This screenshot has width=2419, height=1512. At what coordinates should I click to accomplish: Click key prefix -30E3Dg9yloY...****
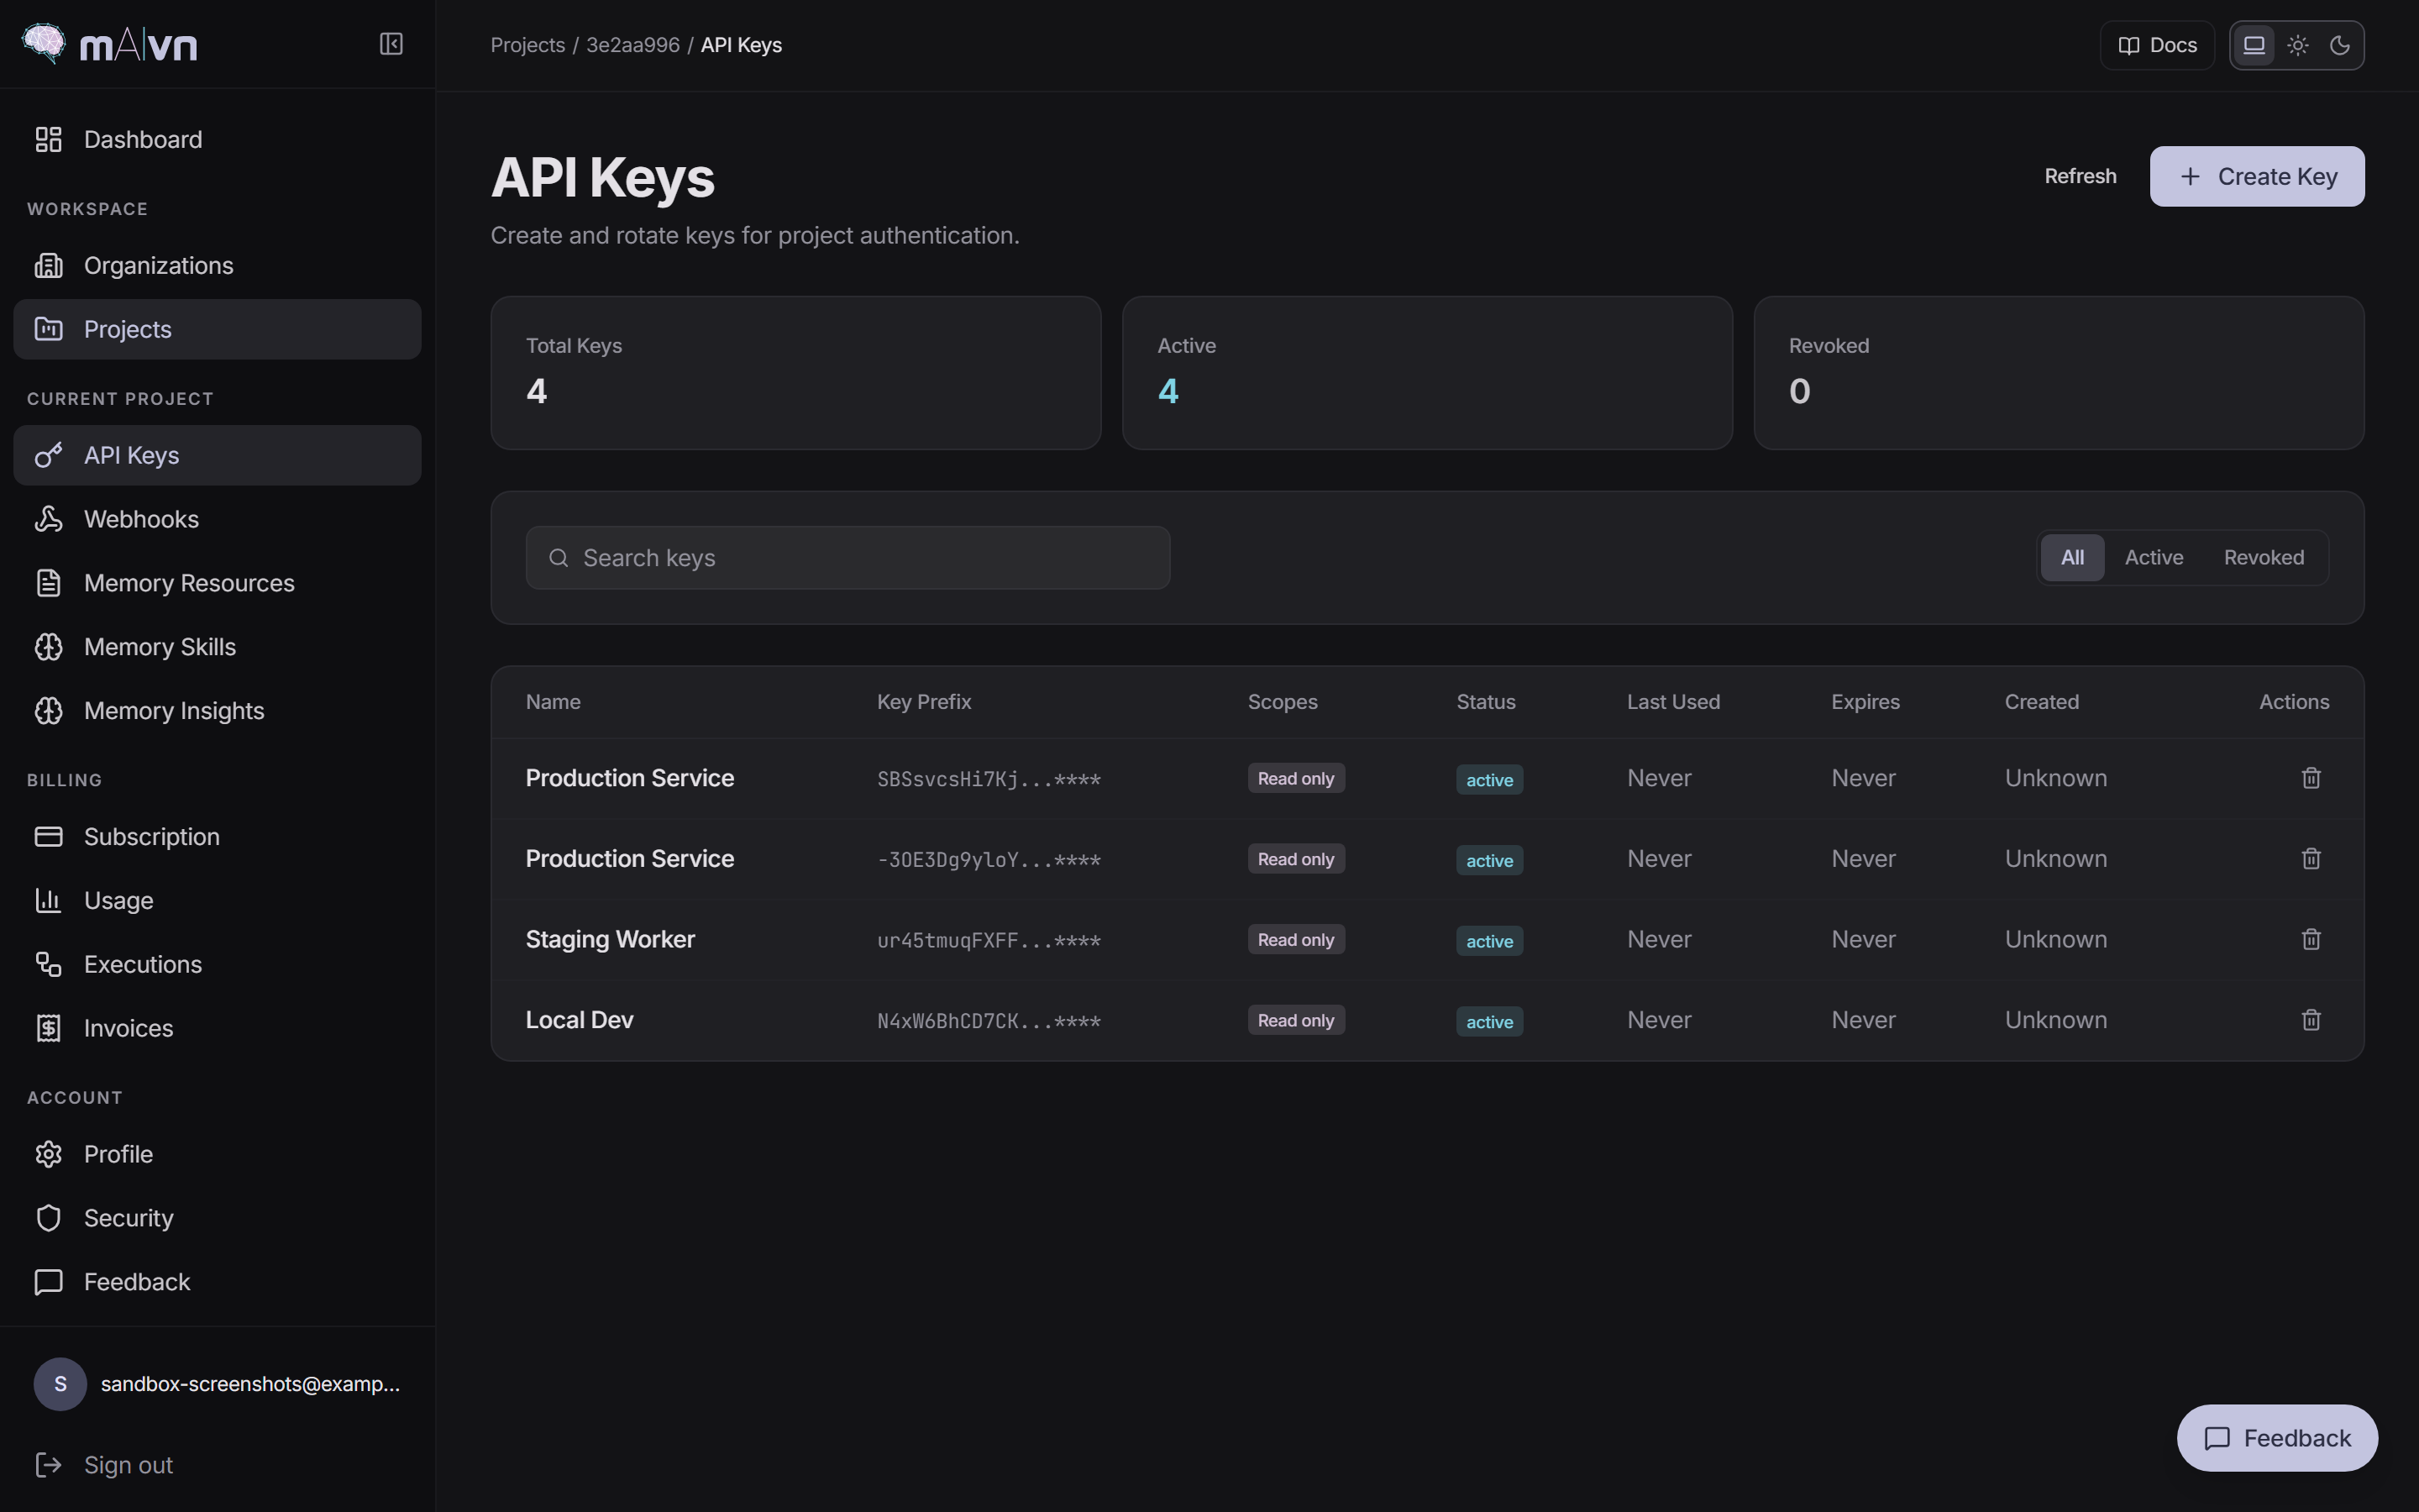(x=989, y=860)
